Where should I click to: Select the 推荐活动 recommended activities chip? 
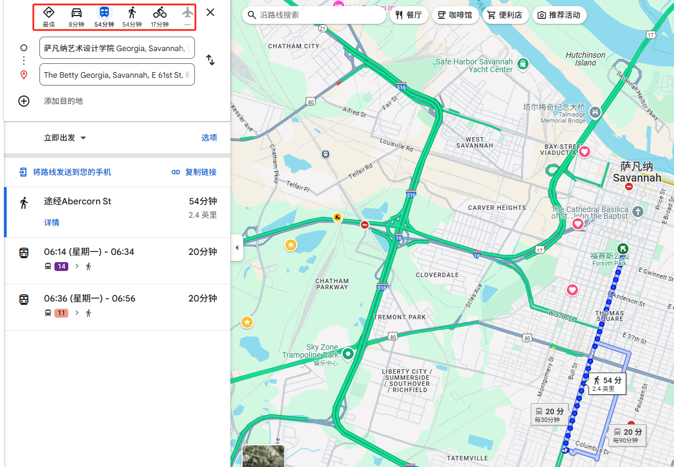tap(559, 15)
